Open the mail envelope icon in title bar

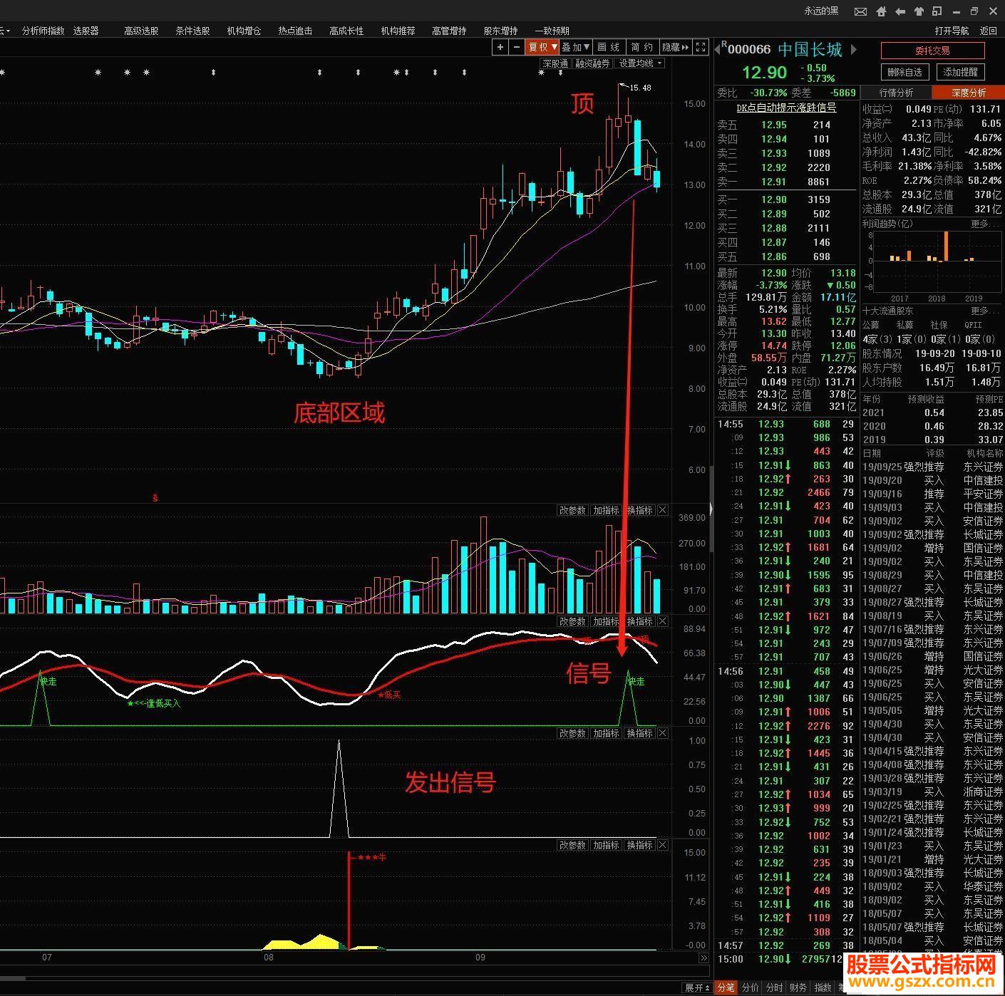[861, 11]
